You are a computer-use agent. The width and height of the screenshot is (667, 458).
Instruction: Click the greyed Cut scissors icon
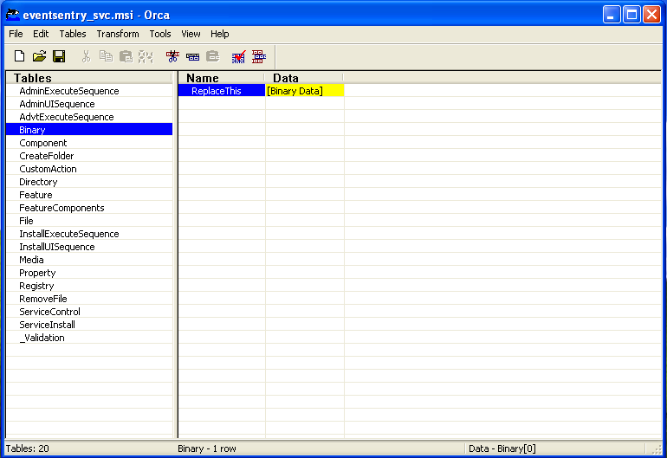[86, 56]
